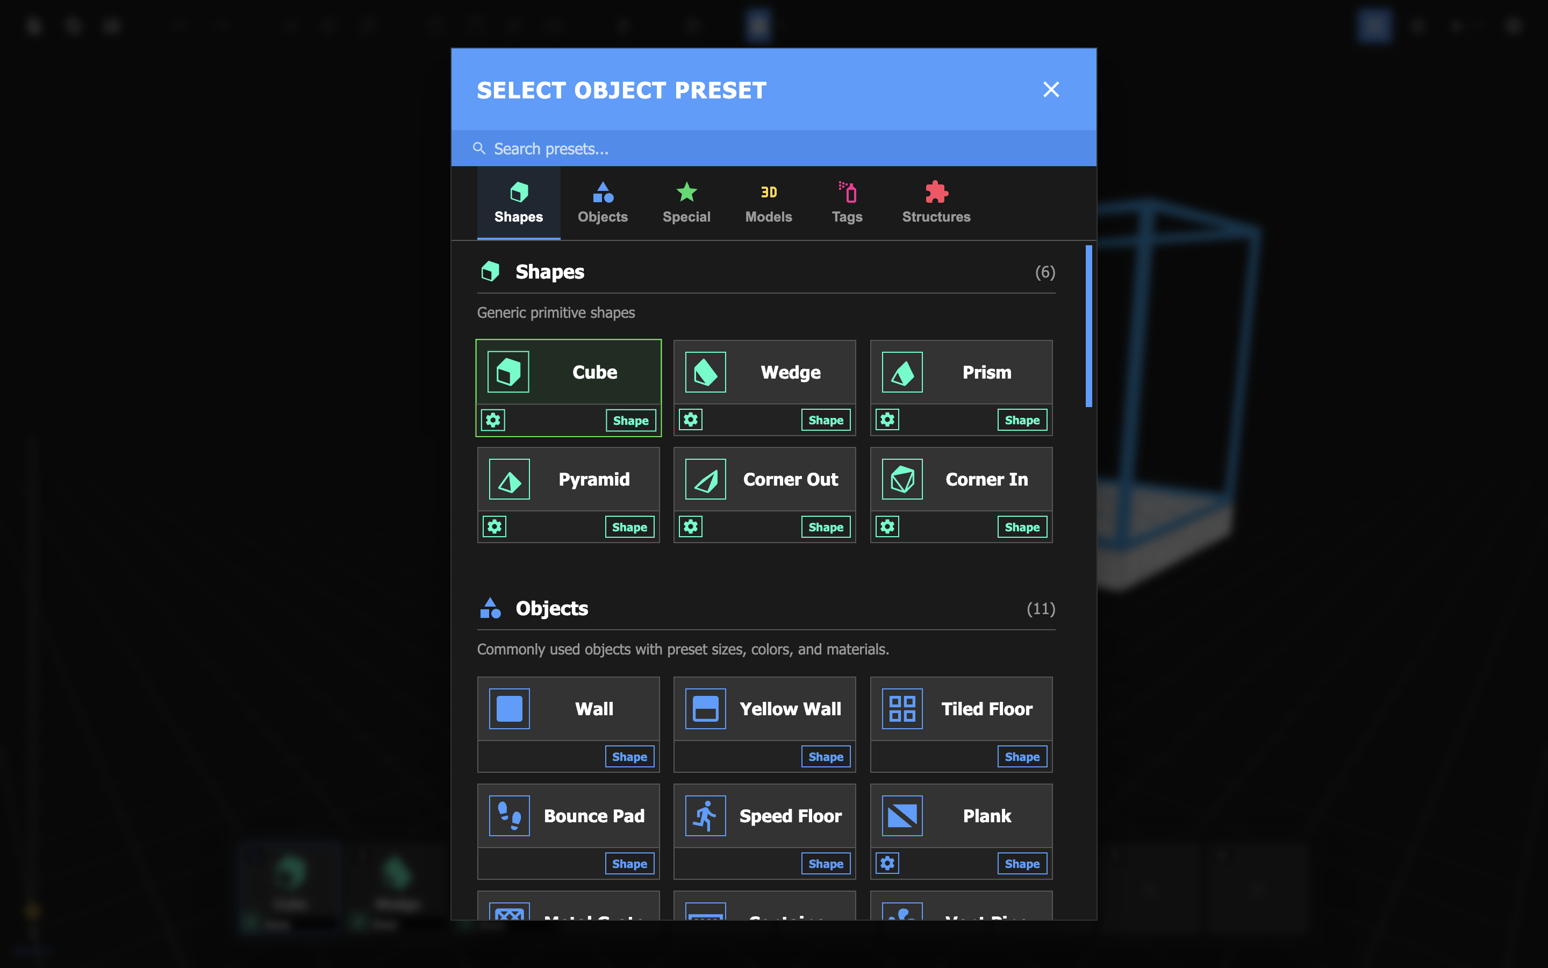
Task: Open Prism preset settings gear
Action: coord(887,420)
